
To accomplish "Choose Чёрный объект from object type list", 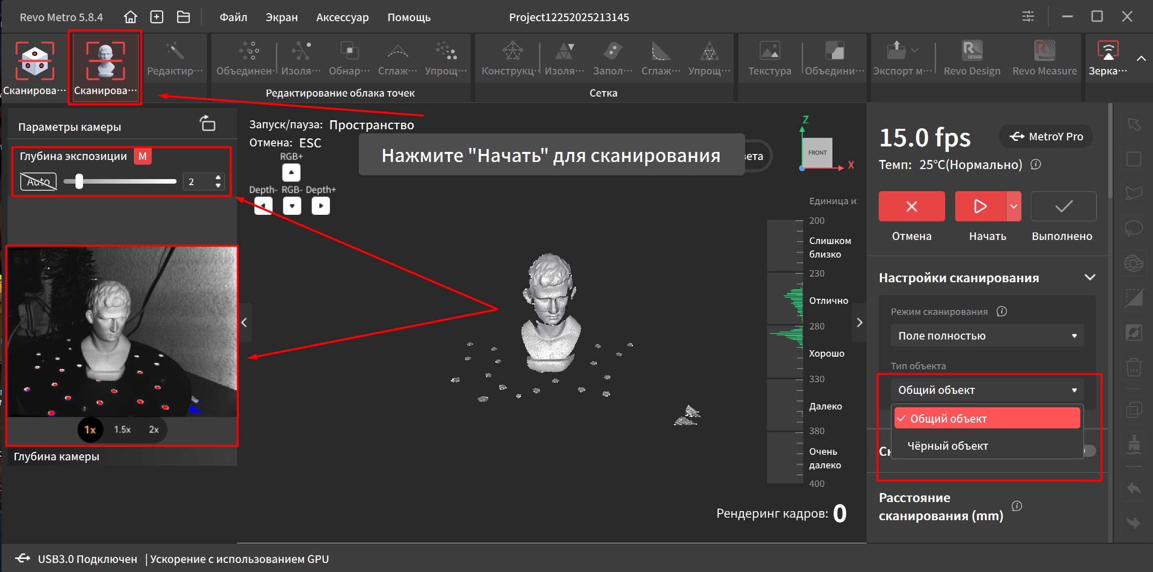I will [x=948, y=446].
